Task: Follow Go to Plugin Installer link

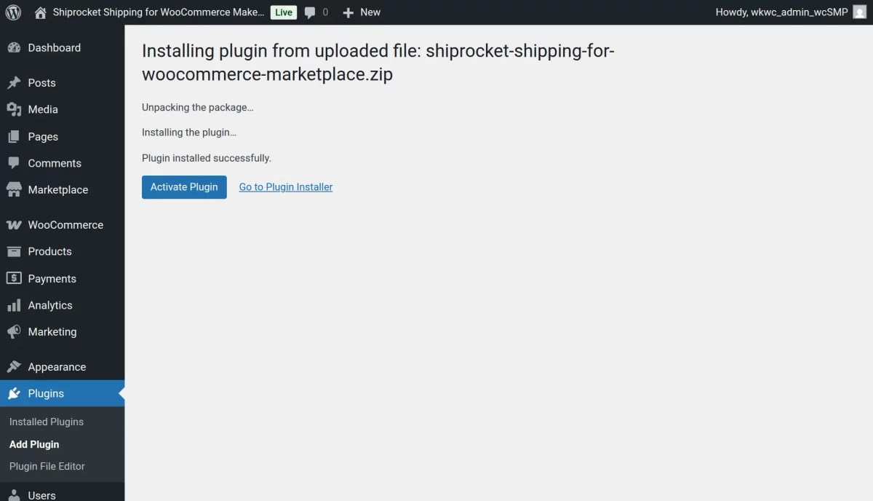Action: click(x=286, y=187)
